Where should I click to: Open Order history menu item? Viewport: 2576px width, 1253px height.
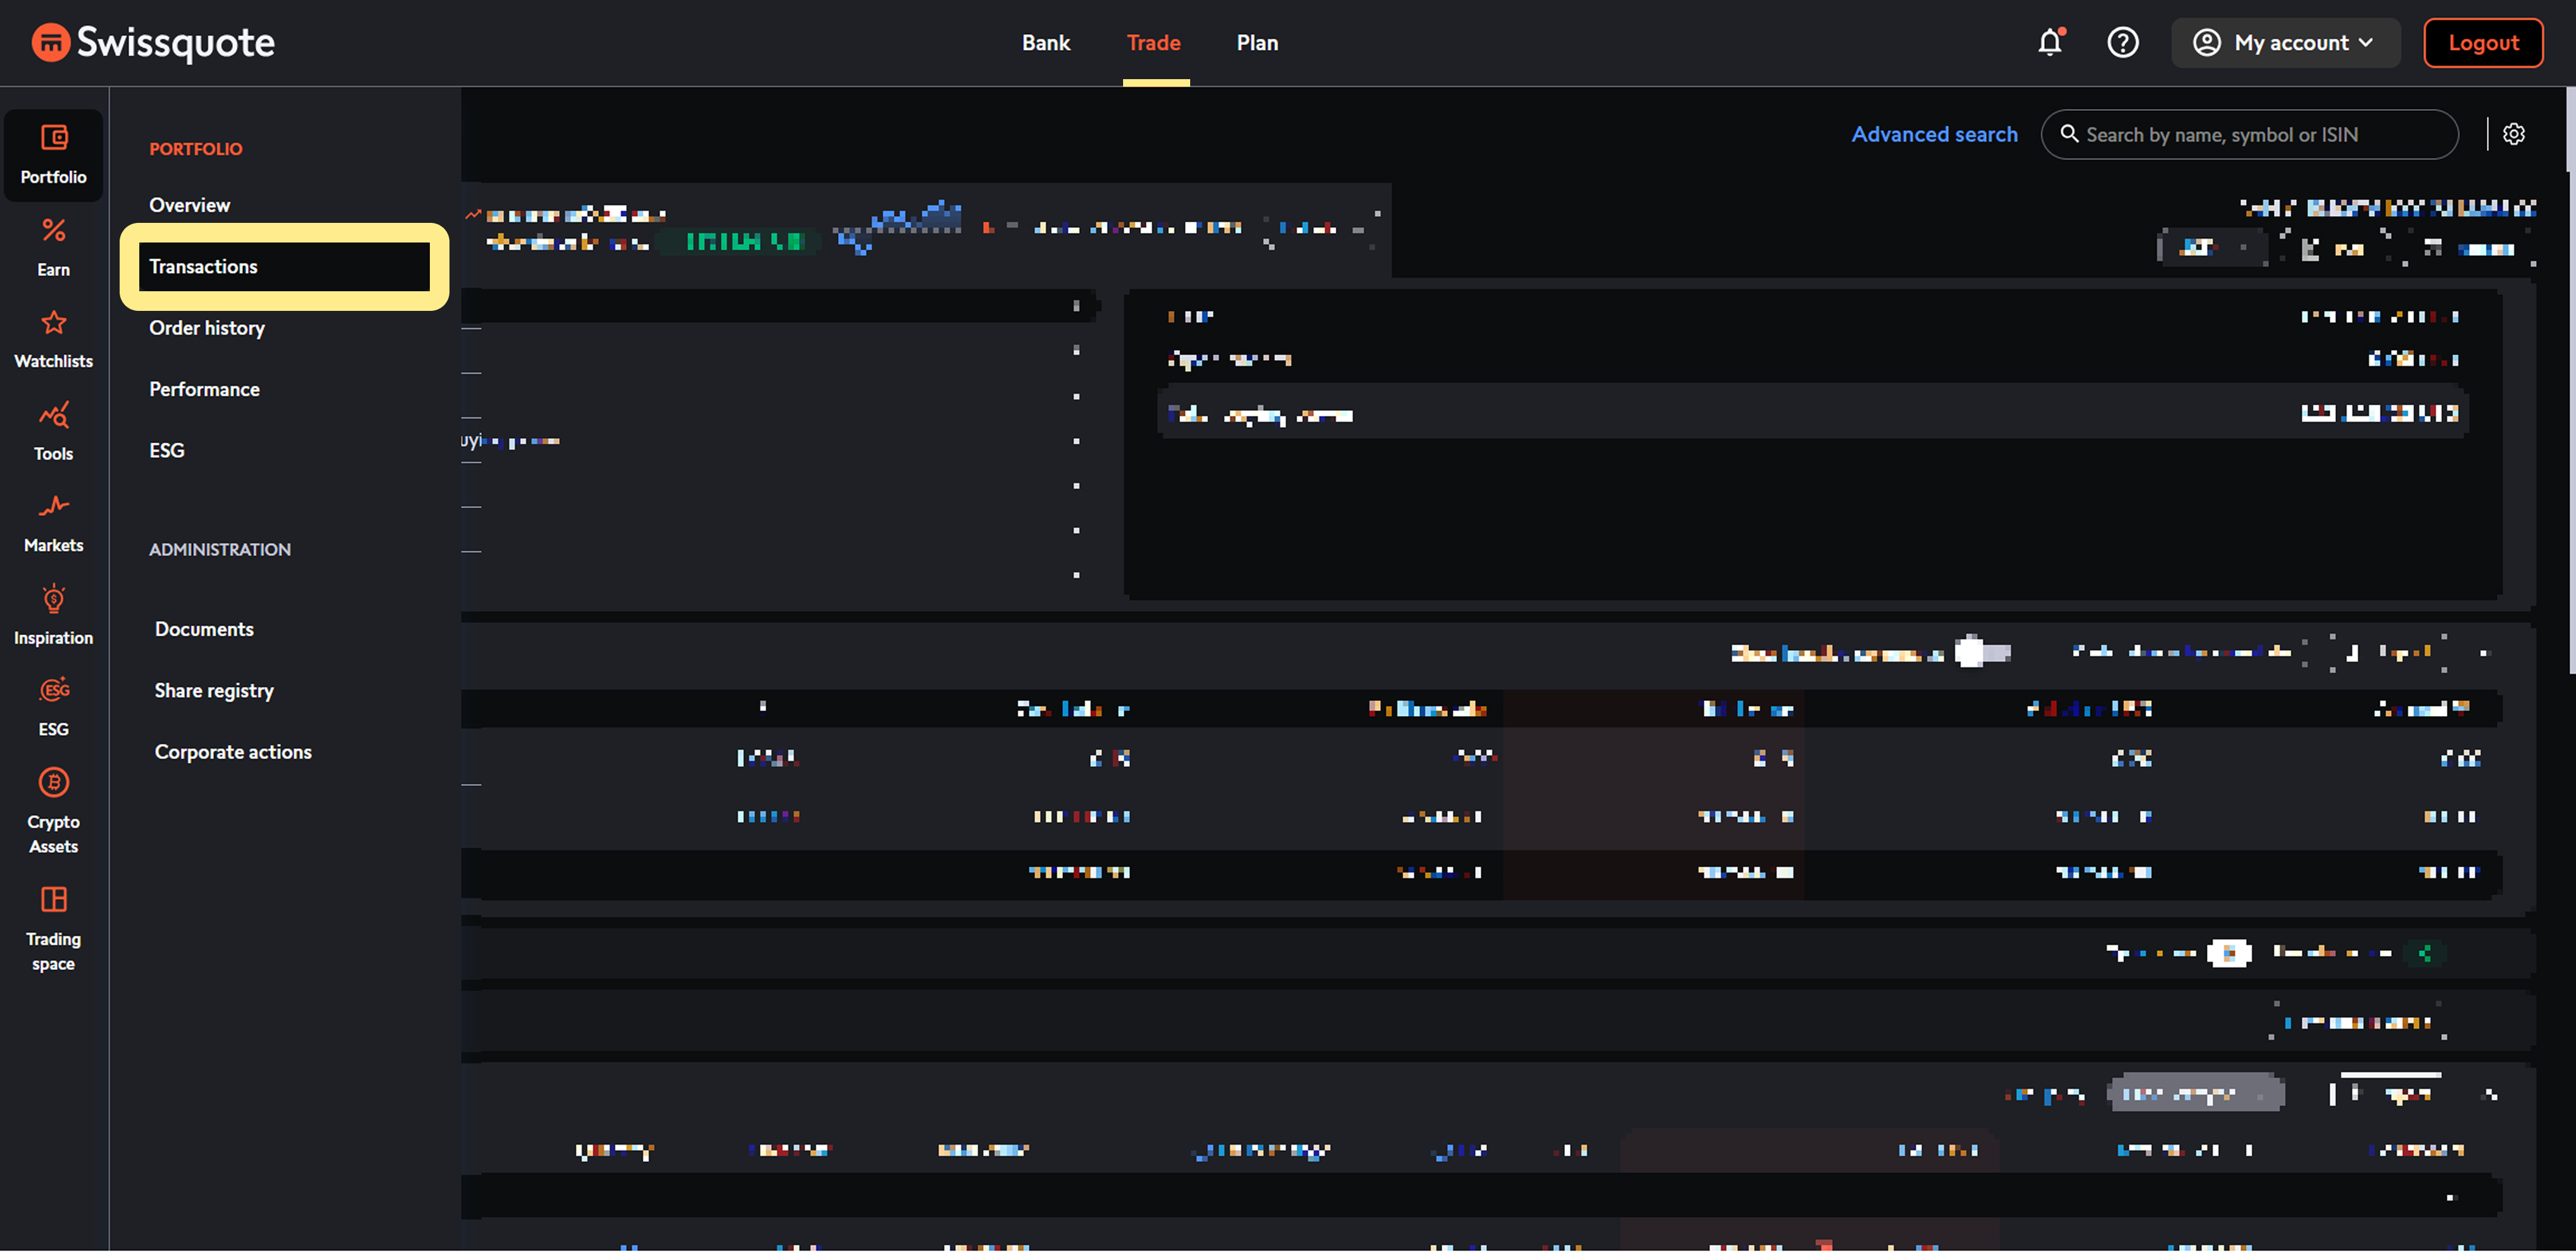click(207, 328)
